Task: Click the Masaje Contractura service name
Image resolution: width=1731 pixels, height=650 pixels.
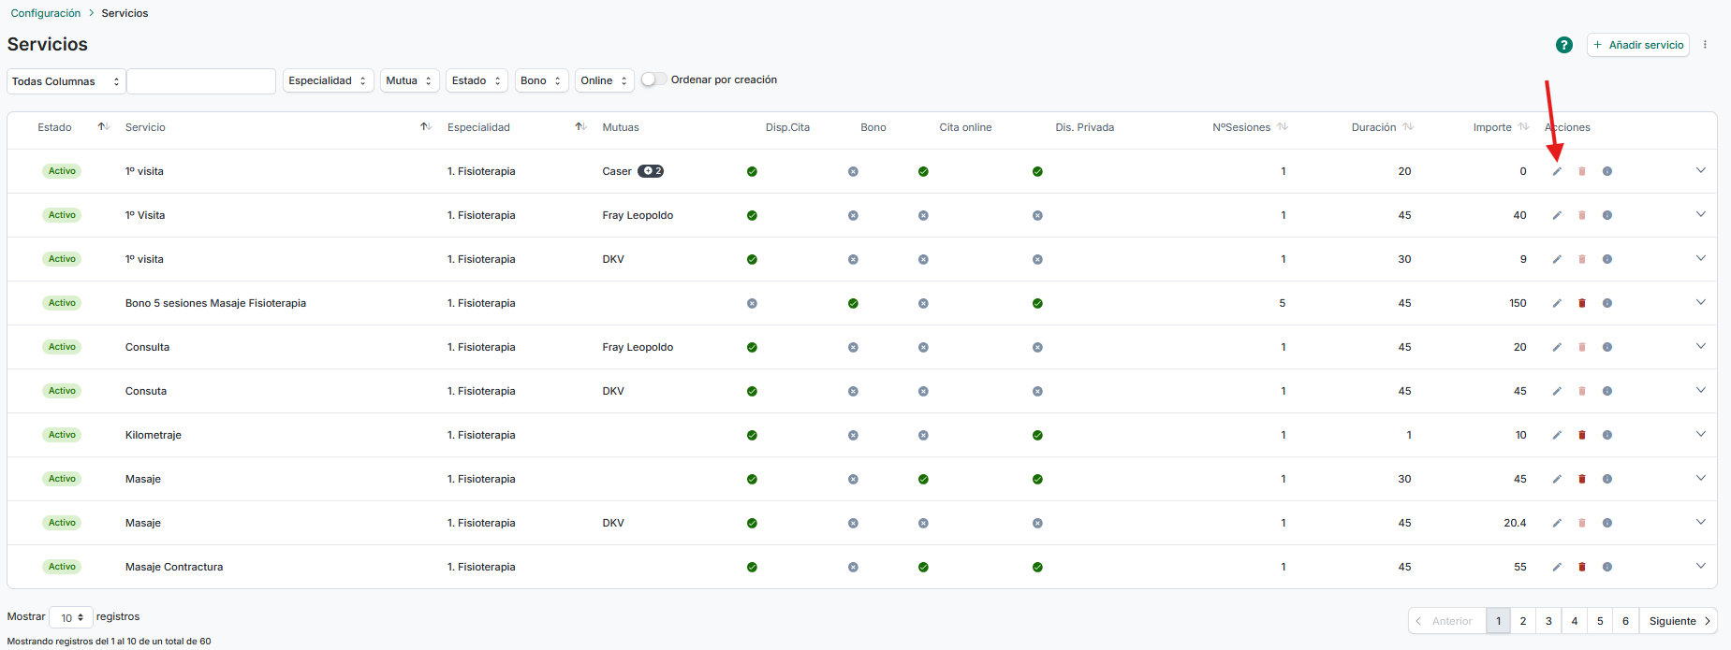Action: 174,567
